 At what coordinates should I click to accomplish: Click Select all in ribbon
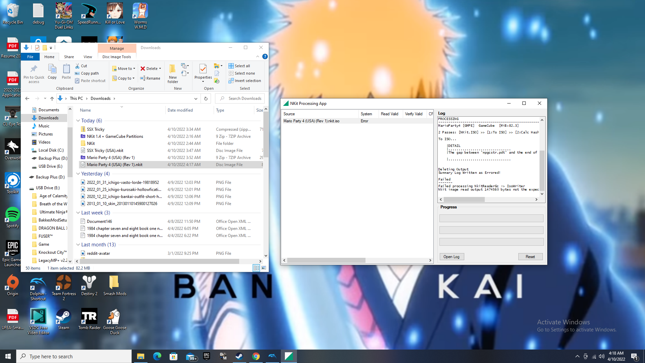tap(239, 66)
